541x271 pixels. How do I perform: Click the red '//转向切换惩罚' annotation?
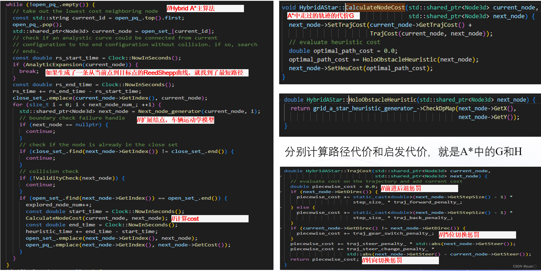click(x=382, y=260)
